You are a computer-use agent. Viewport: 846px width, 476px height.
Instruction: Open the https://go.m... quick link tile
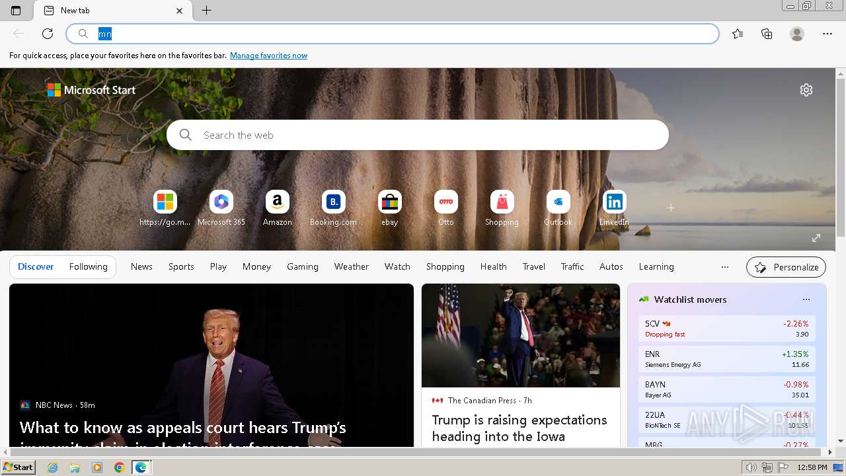165,208
